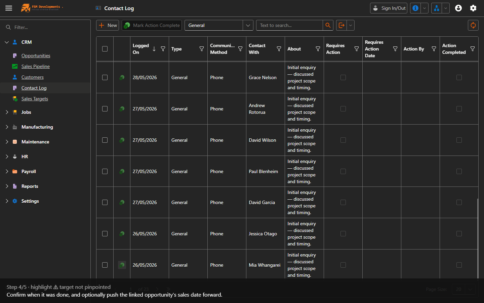Click action icon on Grace Nelson row
The image size is (484, 303).
click(122, 77)
